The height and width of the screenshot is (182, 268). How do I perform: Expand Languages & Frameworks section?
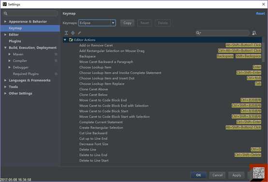coord(5,80)
